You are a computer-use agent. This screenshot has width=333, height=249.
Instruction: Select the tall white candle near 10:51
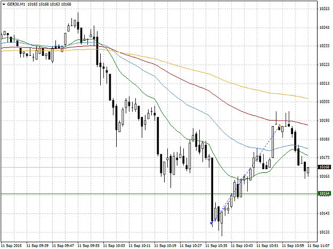pos(273,142)
